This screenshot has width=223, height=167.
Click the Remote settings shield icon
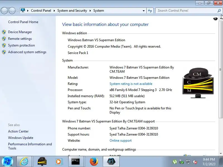click(4, 39)
